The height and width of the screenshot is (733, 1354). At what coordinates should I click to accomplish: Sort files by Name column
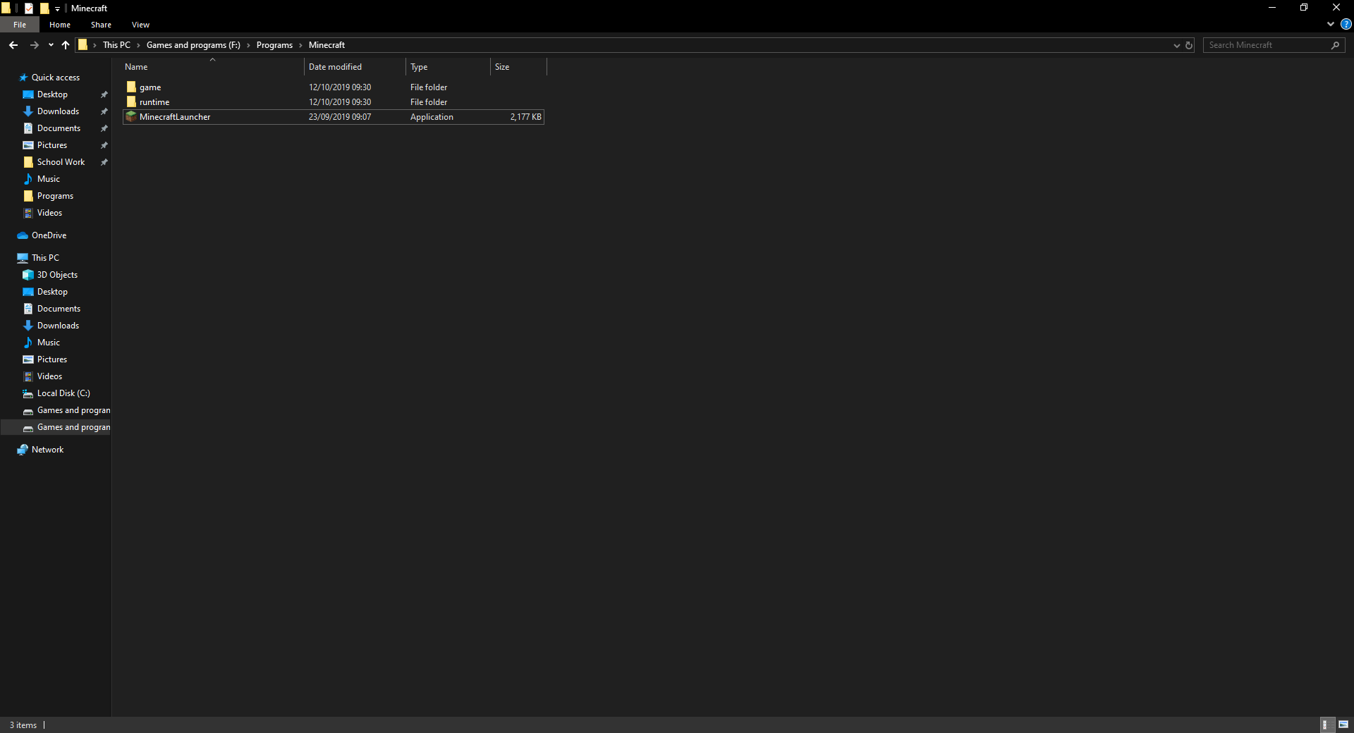tap(213, 67)
